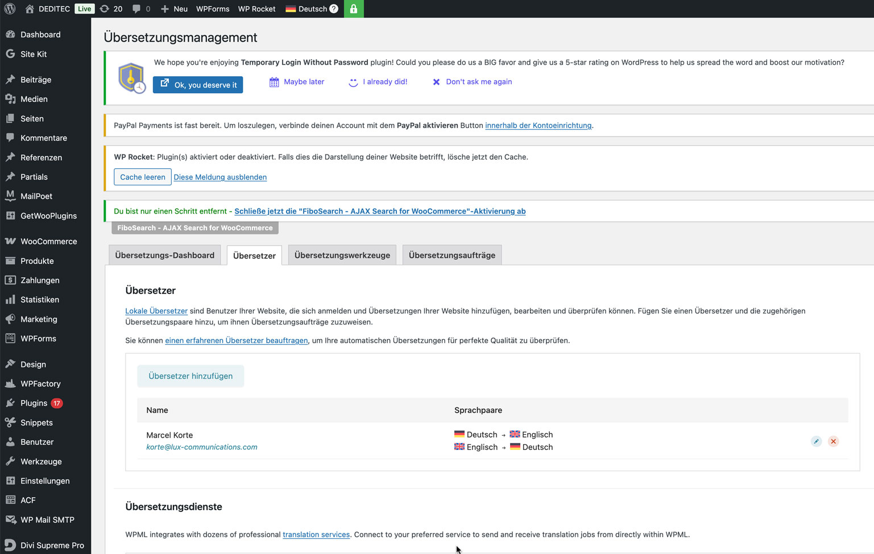This screenshot has height=554, width=874.
Task: Open WP Rocket in the admin bar
Action: point(256,9)
